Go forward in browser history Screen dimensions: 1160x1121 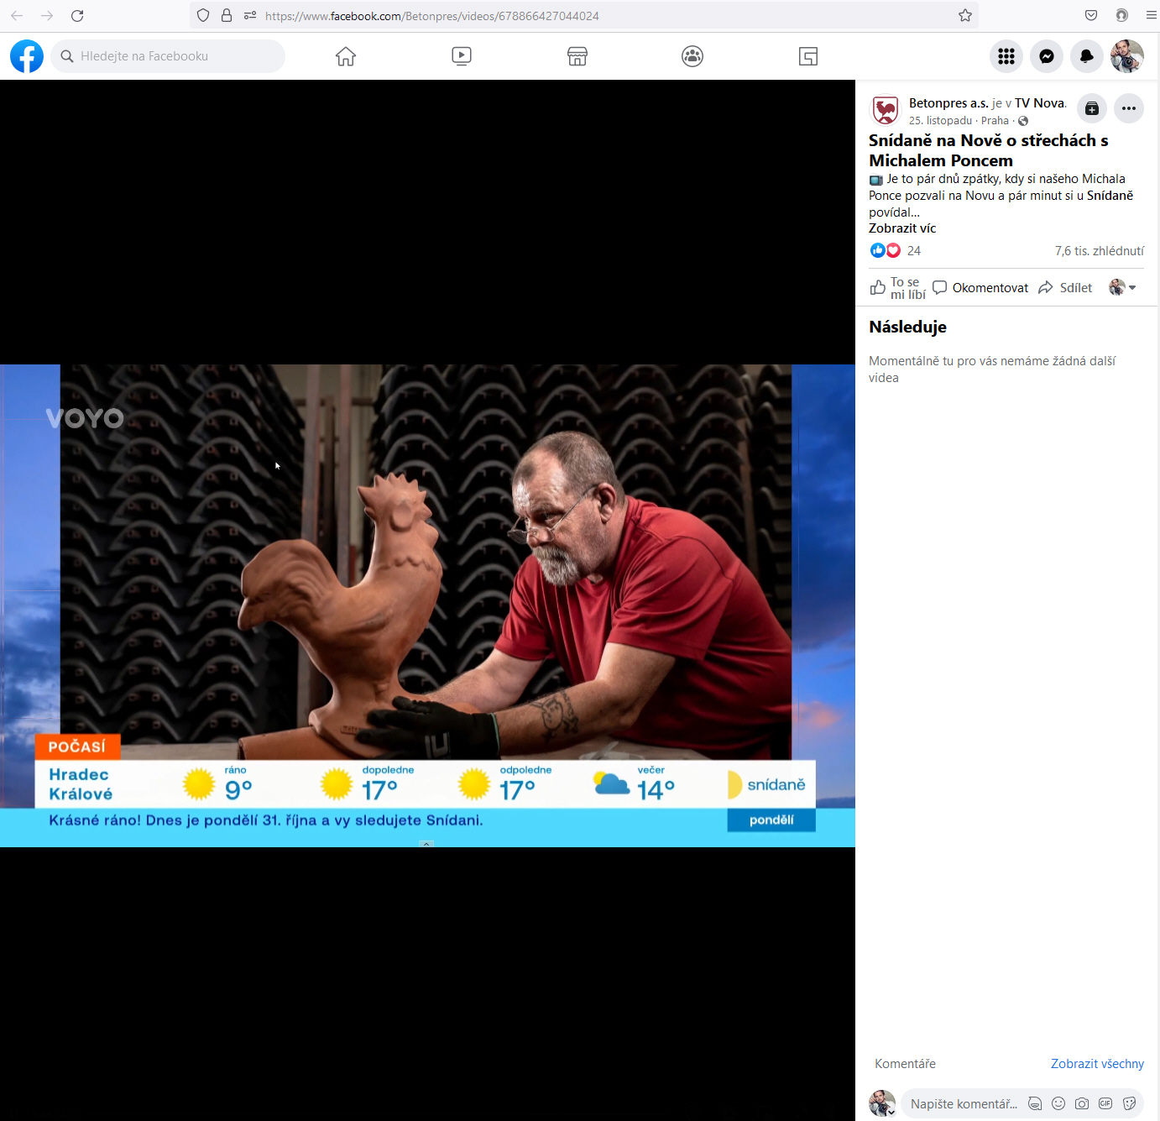point(47,15)
